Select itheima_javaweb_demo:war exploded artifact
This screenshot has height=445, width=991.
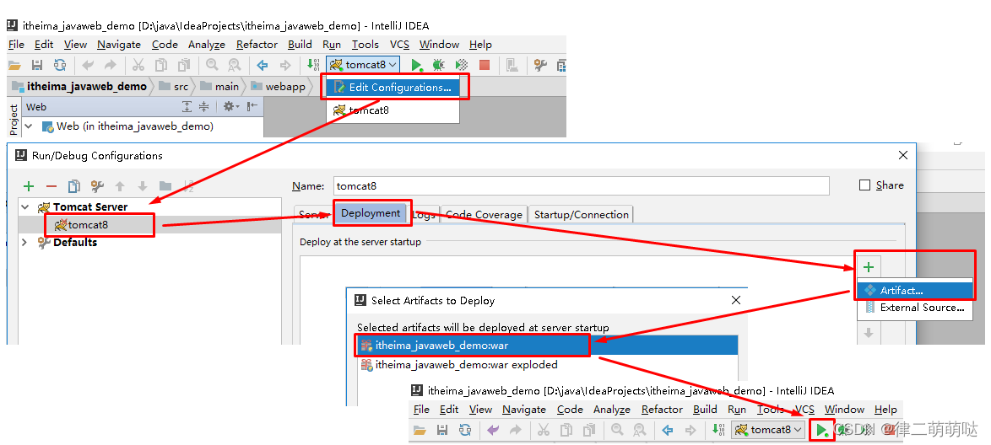pyautogui.click(x=547, y=365)
